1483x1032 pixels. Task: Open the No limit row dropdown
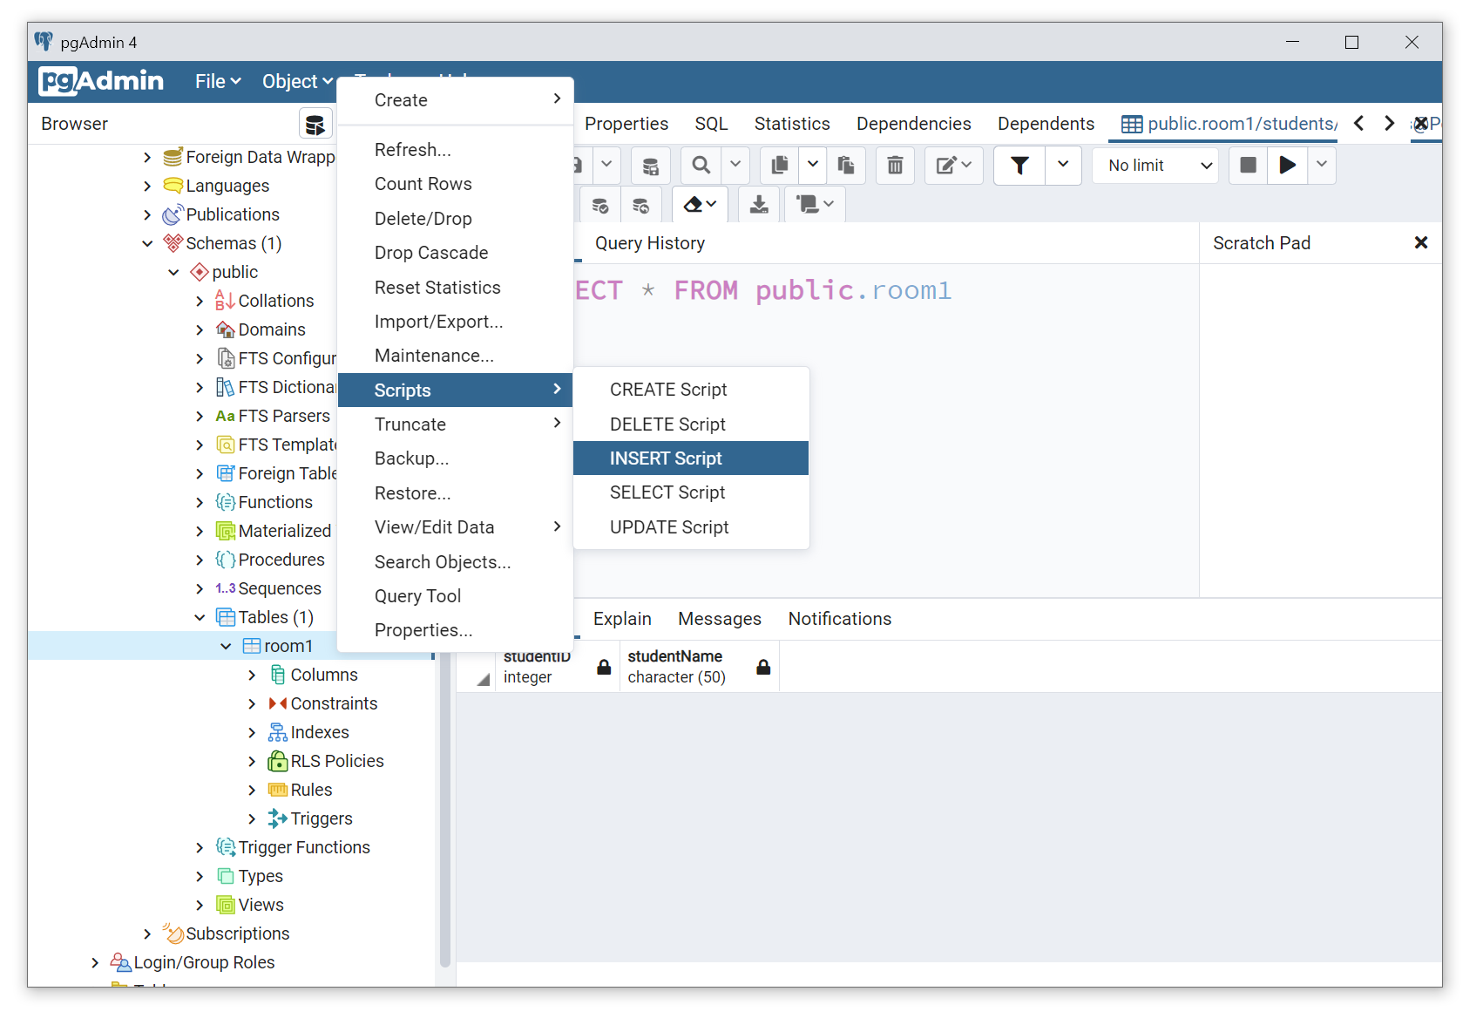click(x=1155, y=166)
